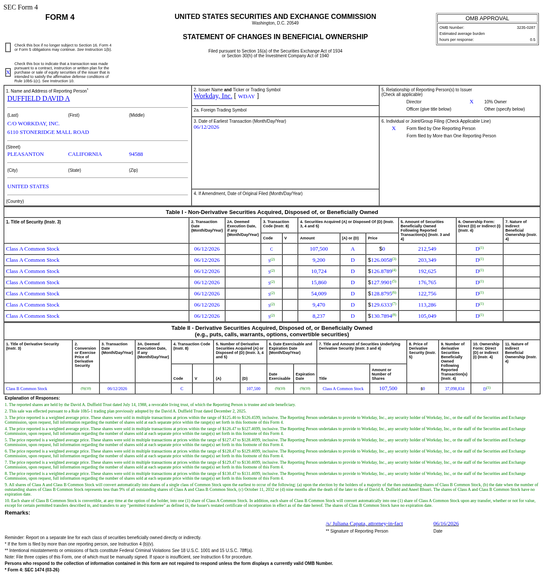Click the Class B Common Stock derivative title
The width and height of the screenshot is (544, 583).
tap(27, 389)
